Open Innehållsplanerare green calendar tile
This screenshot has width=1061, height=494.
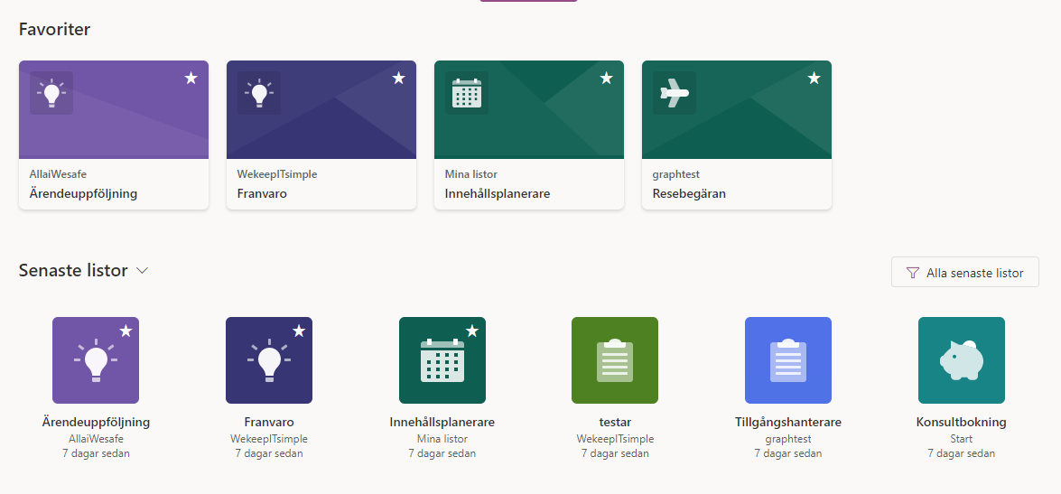pyautogui.click(x=442, y=360)
